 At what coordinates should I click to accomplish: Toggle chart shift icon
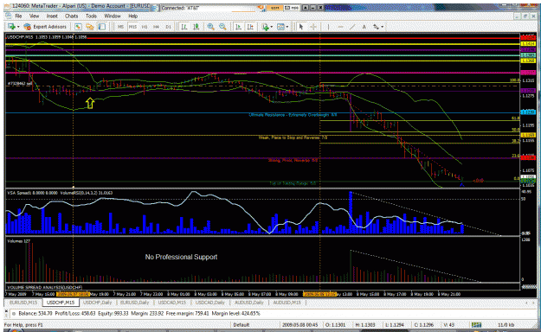tap(250, 27)
